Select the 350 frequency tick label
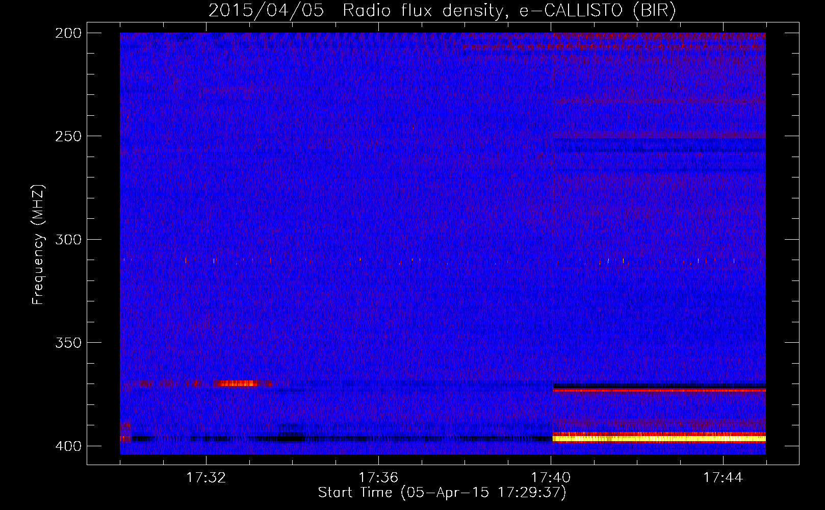Viewport: 825px width, 510px height. coord(68,343)
